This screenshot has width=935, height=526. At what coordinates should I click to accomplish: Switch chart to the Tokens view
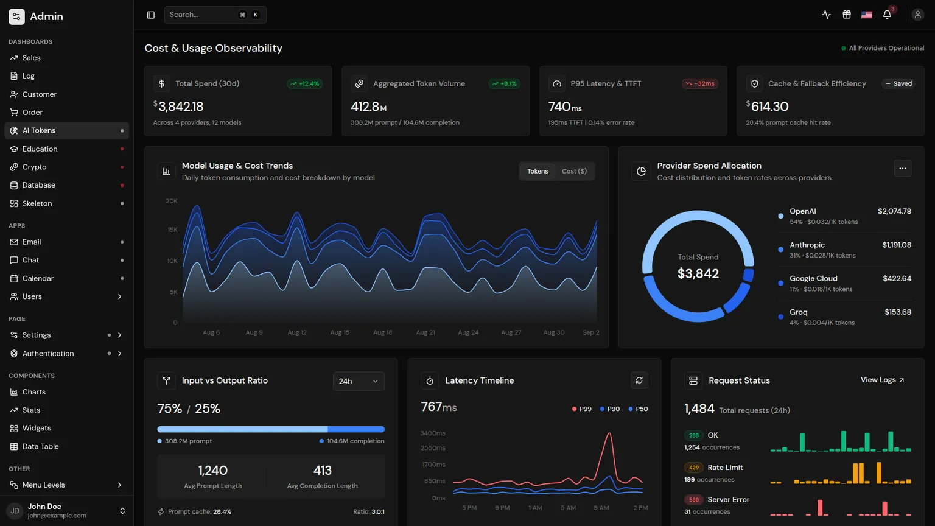(x=538, y=171)
